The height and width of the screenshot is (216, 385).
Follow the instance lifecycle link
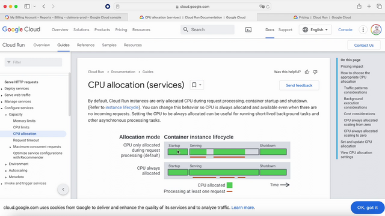122,107
